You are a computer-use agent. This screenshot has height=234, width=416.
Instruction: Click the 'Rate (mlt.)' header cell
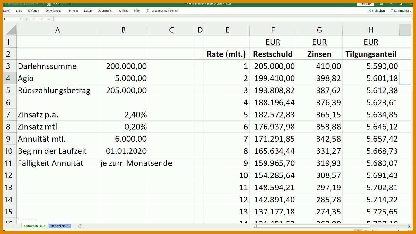click(227, 54)
